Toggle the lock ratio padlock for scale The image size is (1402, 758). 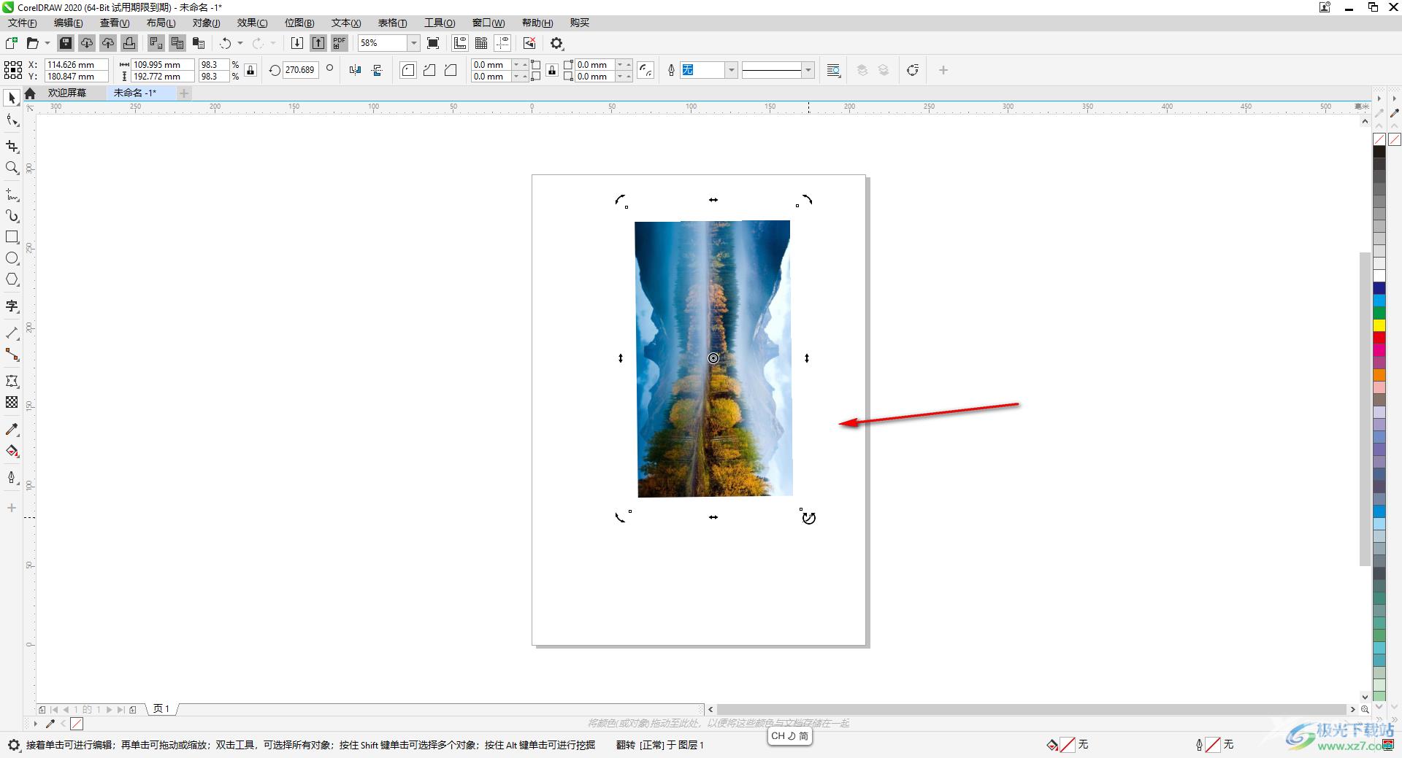pyautogui.click(x=250, y=70)
